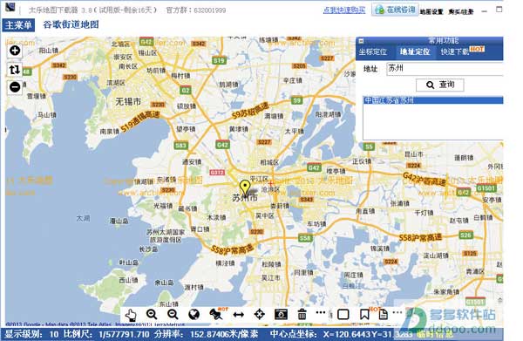The image size is (523, 341).
Task: Click the screenshot camera icon
Action: pyautogui.click(x=281, y=314)
